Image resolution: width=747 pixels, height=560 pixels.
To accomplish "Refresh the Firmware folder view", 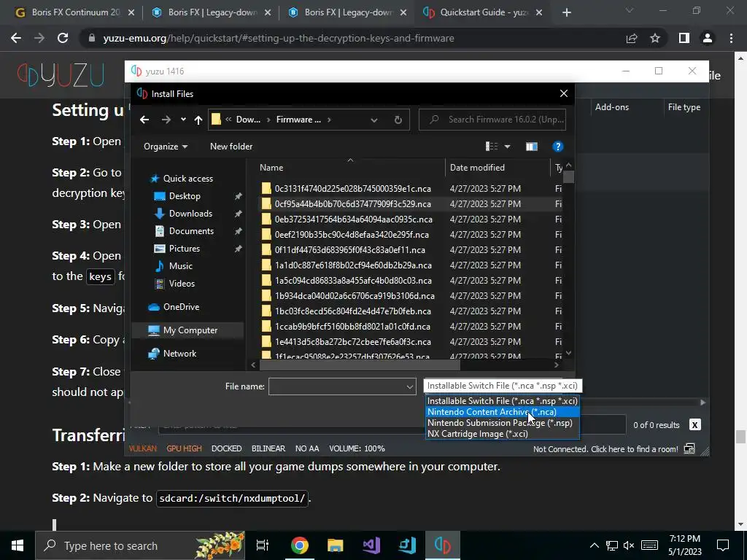I will tap(398, 120).
